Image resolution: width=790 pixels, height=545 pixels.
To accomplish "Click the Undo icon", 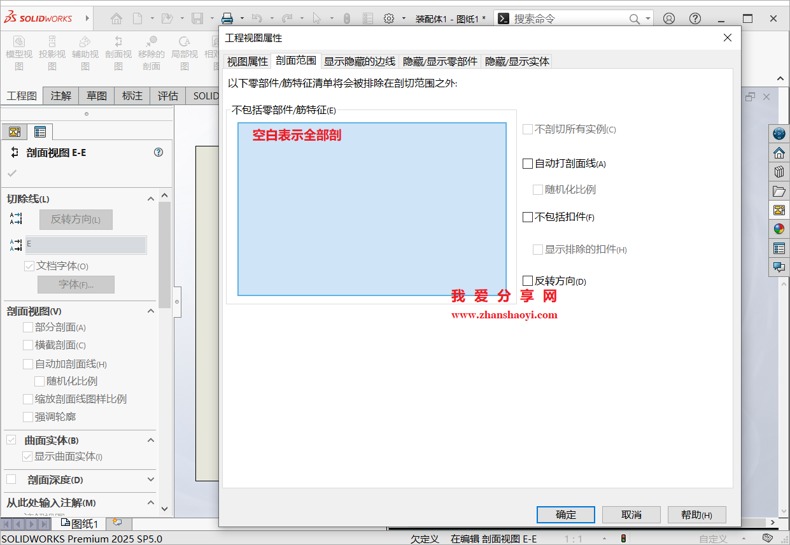I will click(257, 18).
